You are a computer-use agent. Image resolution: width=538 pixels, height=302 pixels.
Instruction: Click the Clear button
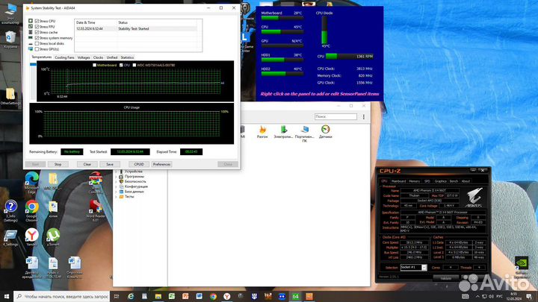87,164
